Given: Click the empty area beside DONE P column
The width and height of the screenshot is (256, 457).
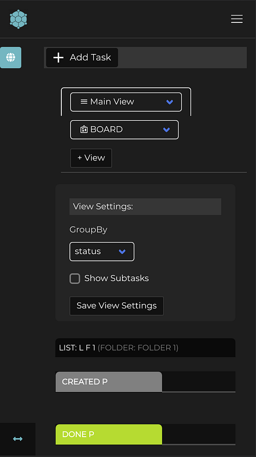Looking at the screenshot, I should pos(199,434).
